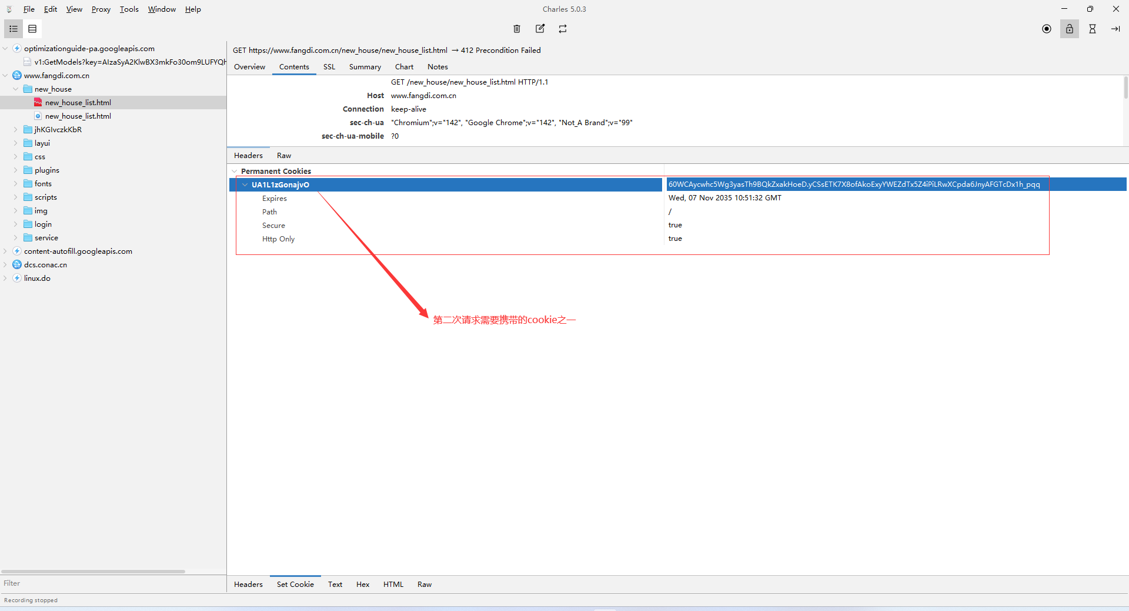Screen dimensions: 1129x611
Task: Toggle throttling hourglass icon
Action: coord(1093,29)
